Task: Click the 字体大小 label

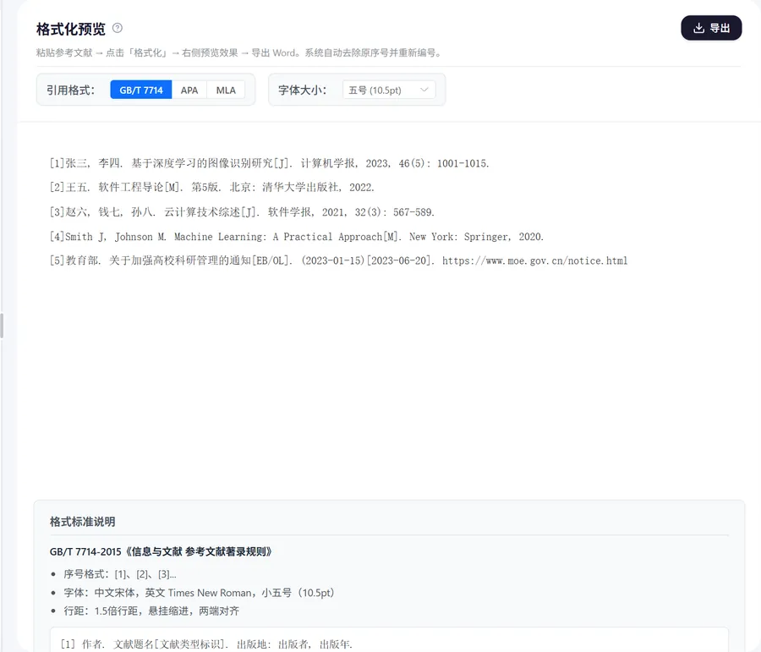Action: (303, 90)
